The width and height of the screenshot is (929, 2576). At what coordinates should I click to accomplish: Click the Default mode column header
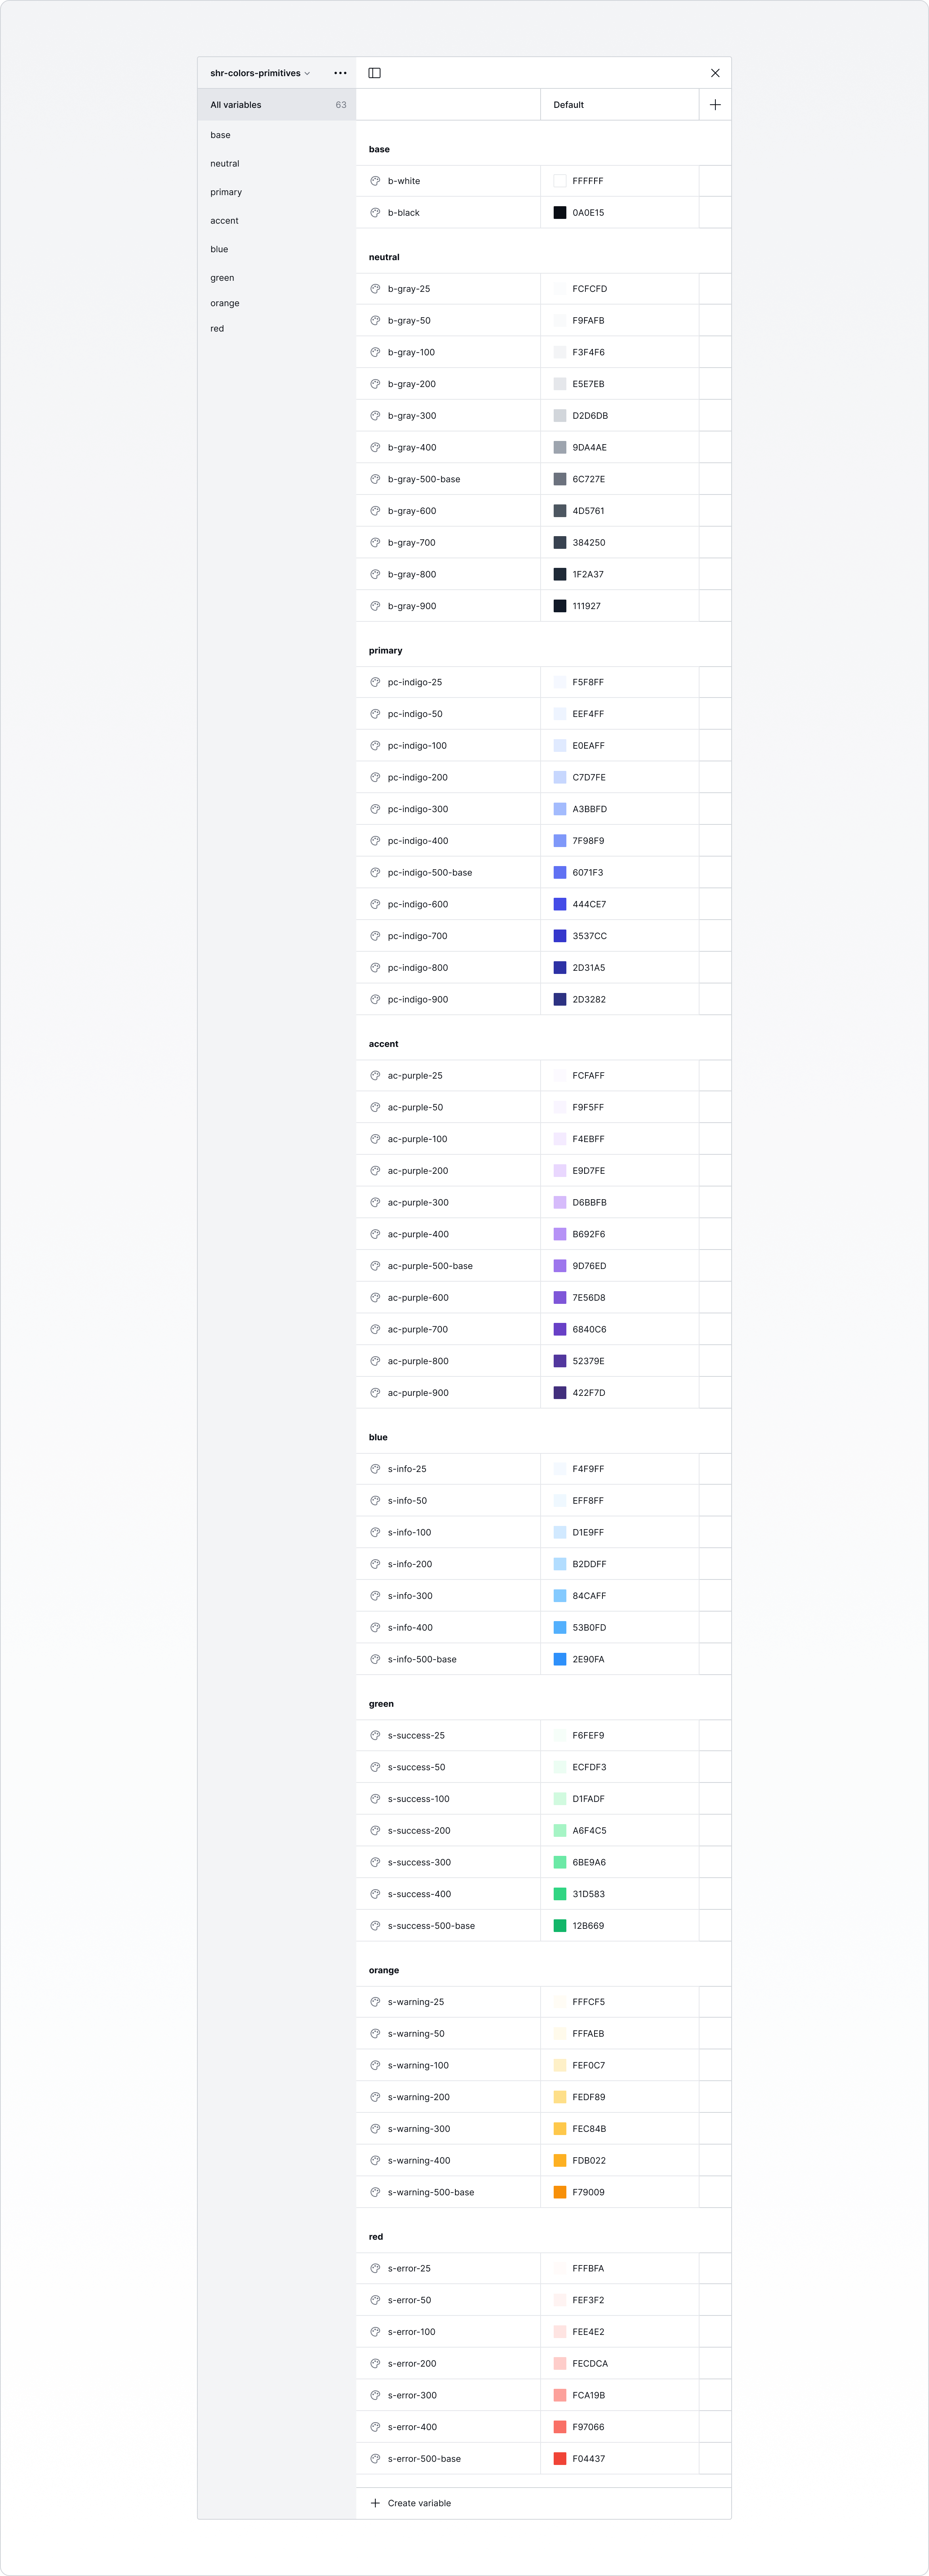[619, 105]
